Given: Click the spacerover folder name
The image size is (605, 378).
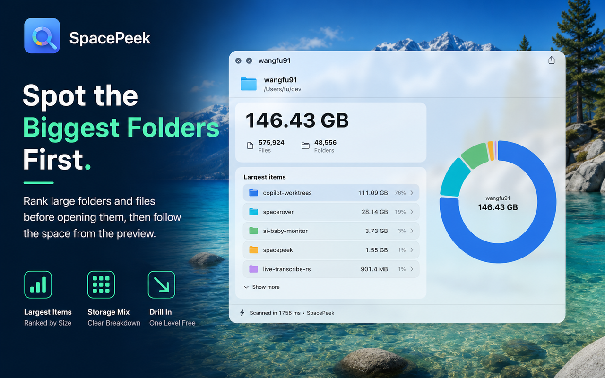Looking at the screenshot, I should tap(278, 212).
